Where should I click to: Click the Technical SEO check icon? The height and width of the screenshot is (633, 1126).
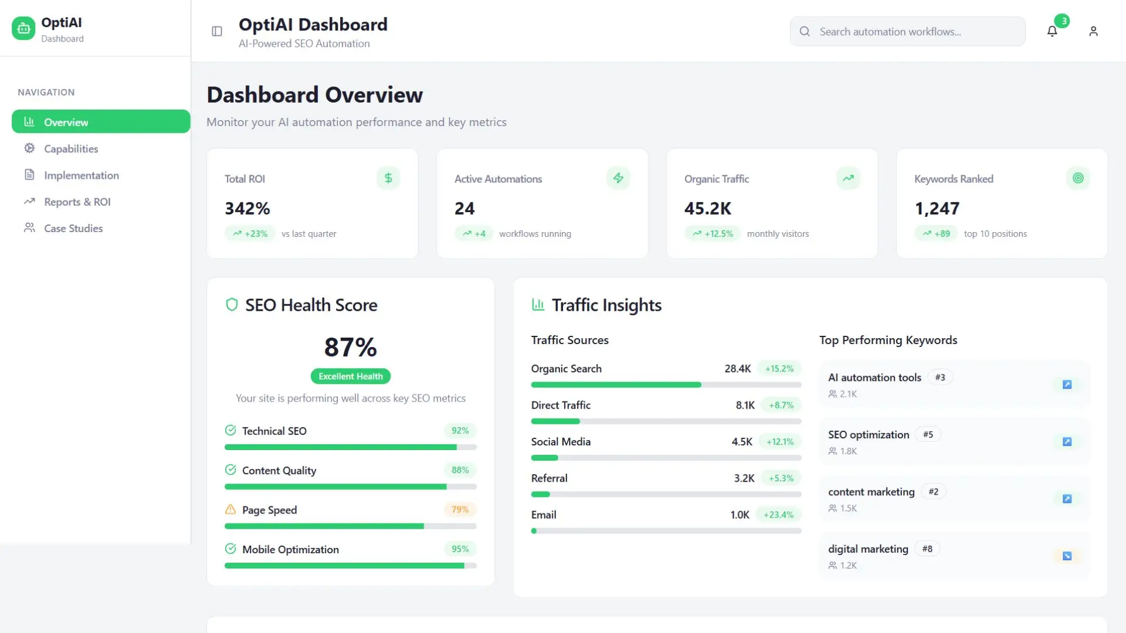pos(230,430)
